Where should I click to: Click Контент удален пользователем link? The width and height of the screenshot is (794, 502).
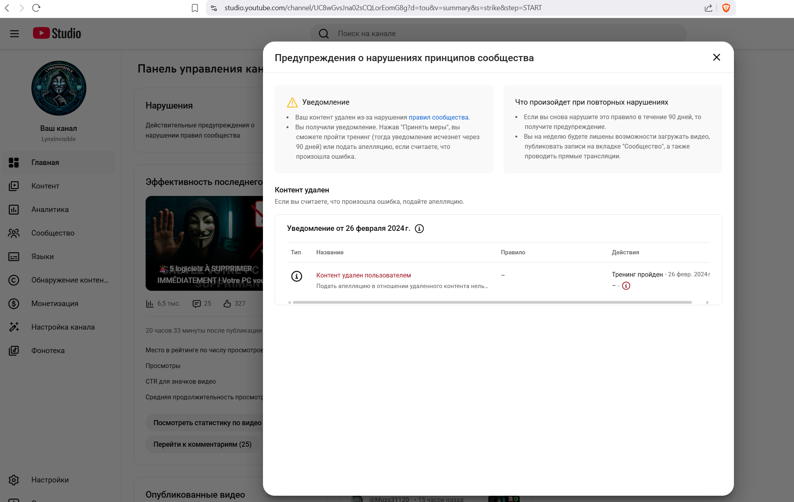point(363,275)
